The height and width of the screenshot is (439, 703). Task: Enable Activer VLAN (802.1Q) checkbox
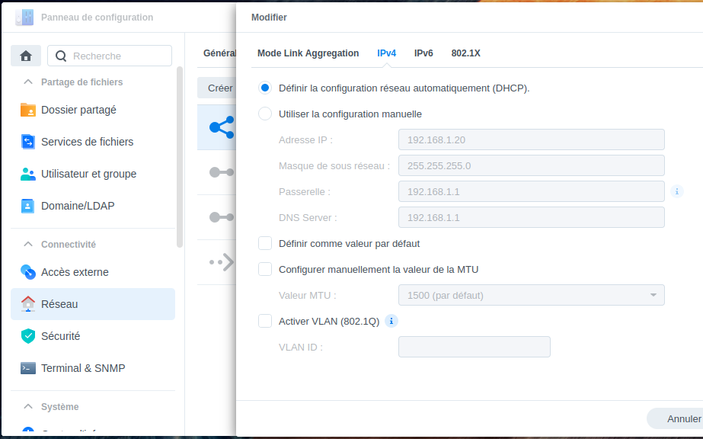coord(265,321)
